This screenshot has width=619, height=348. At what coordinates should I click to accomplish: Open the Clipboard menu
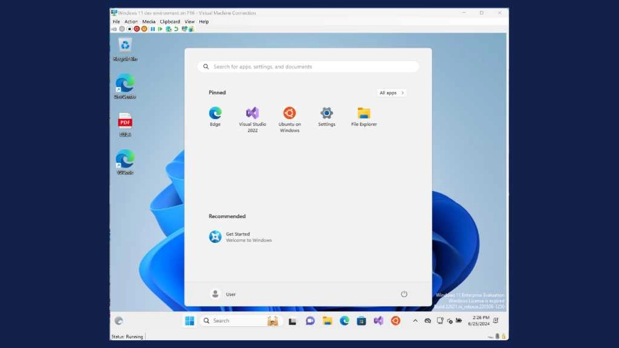(x=169, y=21)
